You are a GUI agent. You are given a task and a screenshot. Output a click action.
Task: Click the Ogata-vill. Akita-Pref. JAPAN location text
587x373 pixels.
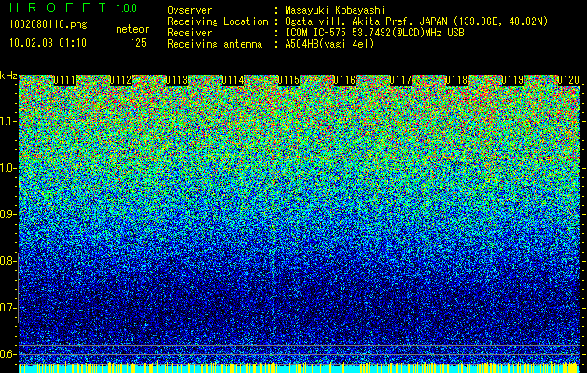coord(416,21)
